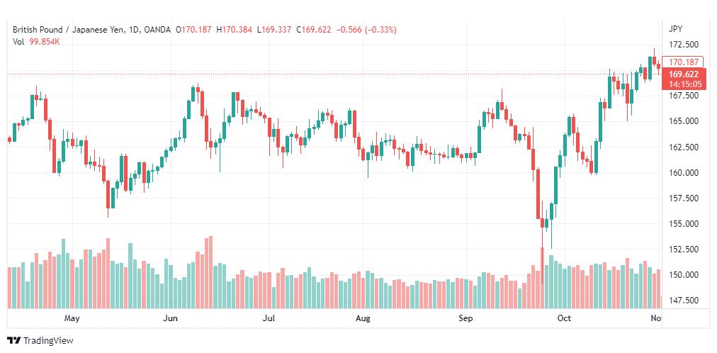Click the TradingView logo icon

[x=13, y=340]
